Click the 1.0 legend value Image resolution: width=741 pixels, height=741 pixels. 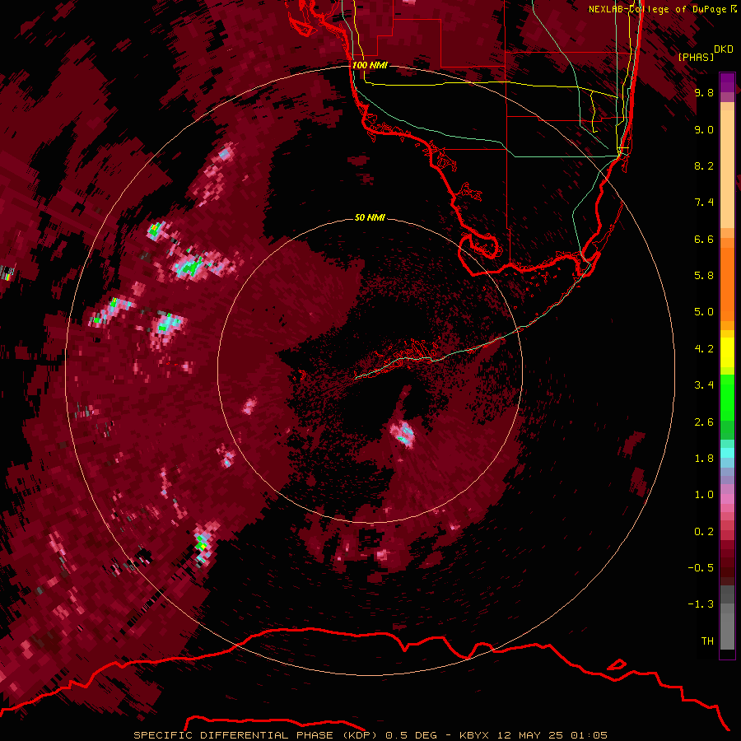pyautogui.click(x=704, y=495)
